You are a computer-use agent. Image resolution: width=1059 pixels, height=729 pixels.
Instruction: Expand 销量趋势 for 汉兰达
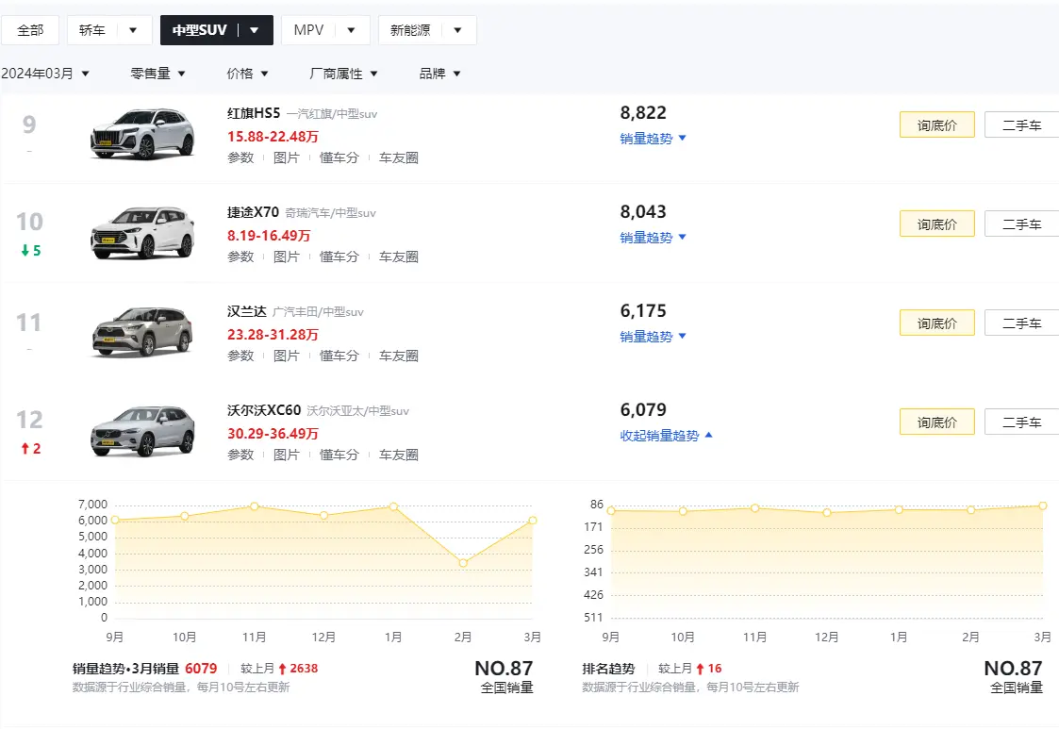point(654,337)
